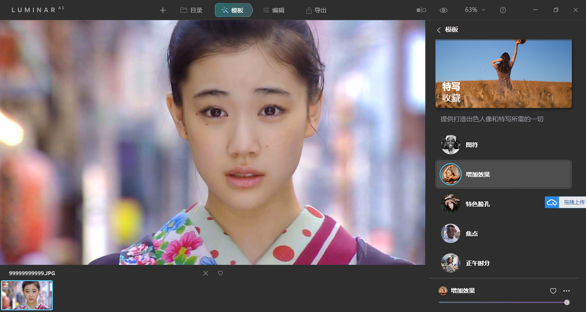Open the 导出 export menu
The image size is (586, 312).
316,10
